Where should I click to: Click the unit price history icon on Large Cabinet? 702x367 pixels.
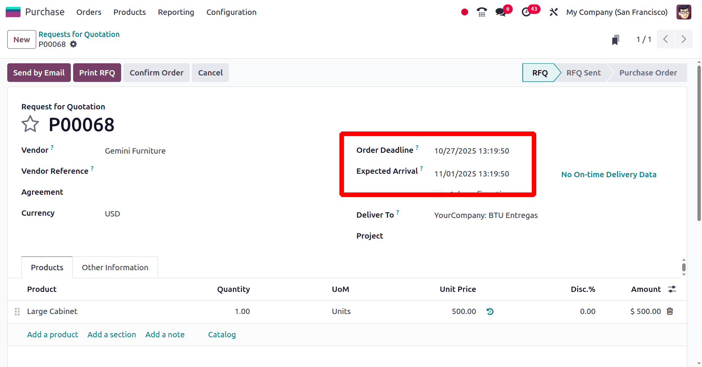pos(490,311)
